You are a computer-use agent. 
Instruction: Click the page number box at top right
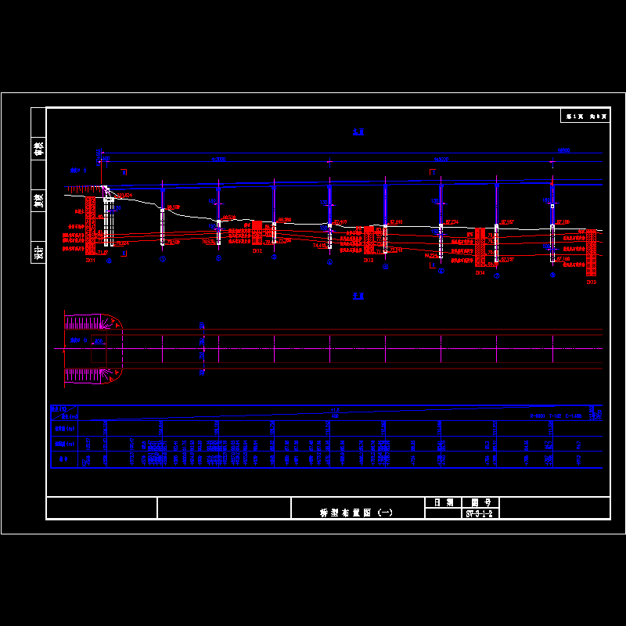point(585,116)
